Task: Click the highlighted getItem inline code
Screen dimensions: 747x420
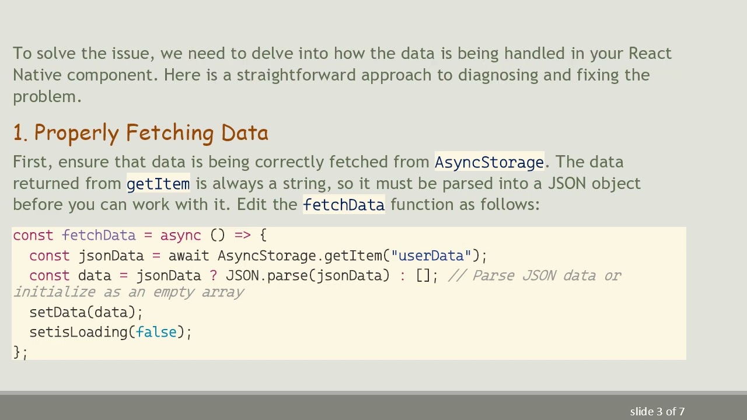Action: click(158, 184)
